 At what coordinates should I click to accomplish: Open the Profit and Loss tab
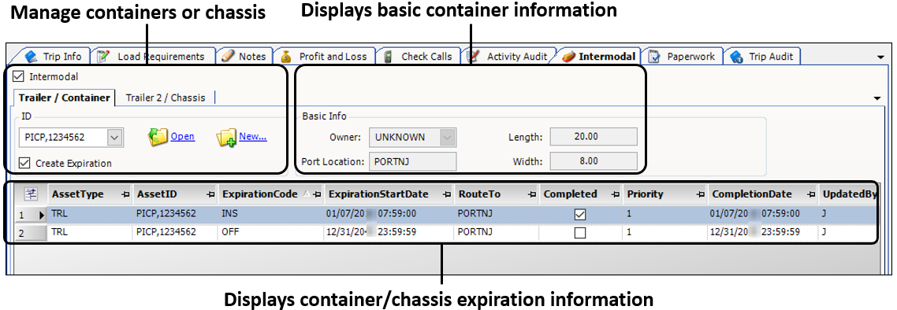click(325, 57)
